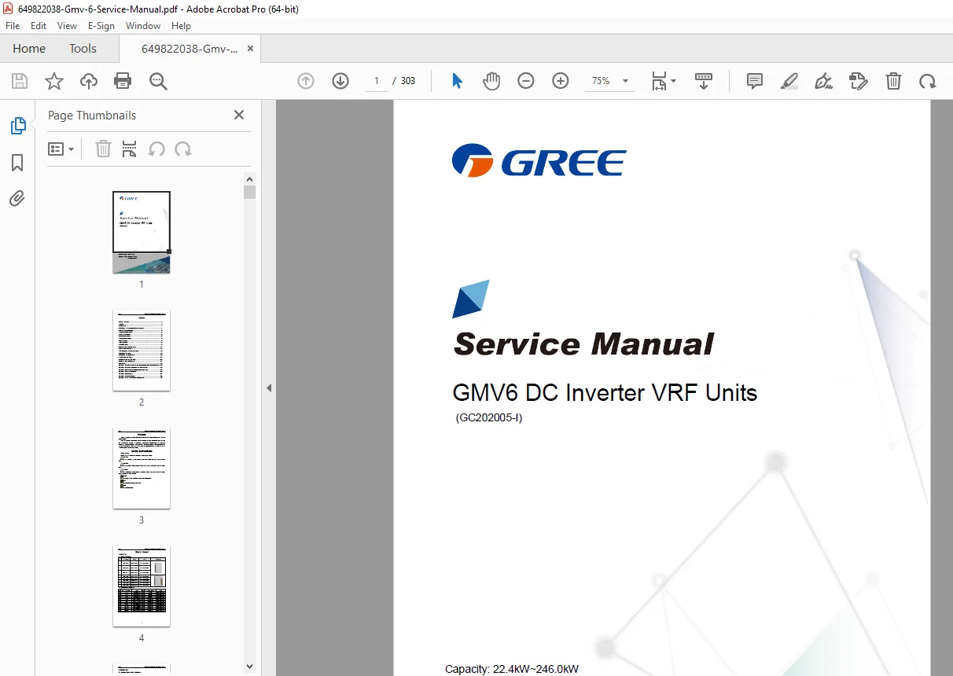Viewport: 953px width, 676px height.
Task: Open the Find text magnifier
Action: pyautogui.click(x=158, y=81)
